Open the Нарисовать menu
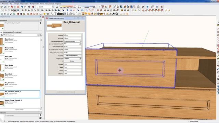The width and height of the screenshot is (219, 123). coord(24,4)
